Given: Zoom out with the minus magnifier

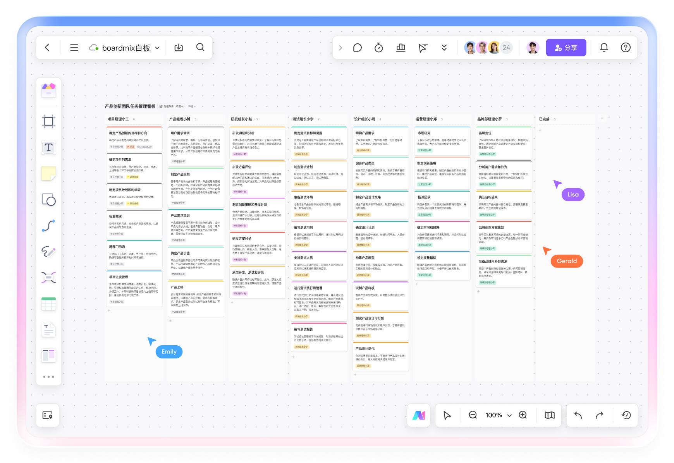Looking at the screenshot, I should [x=473, y=415].
